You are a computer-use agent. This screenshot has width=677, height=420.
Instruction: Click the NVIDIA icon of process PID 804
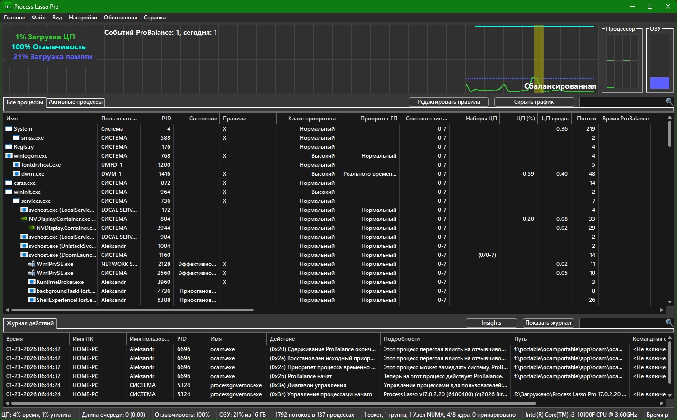coord(24,219)
